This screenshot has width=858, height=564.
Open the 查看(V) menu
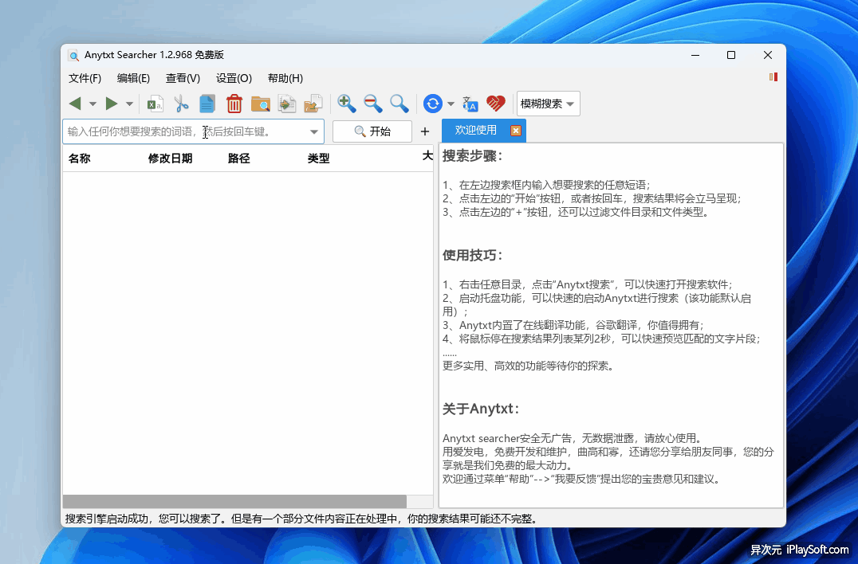click(x=183, y=78)
